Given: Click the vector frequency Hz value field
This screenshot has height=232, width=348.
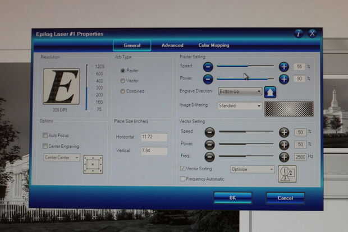Looking at the screenshot, I should click(300, 157).
